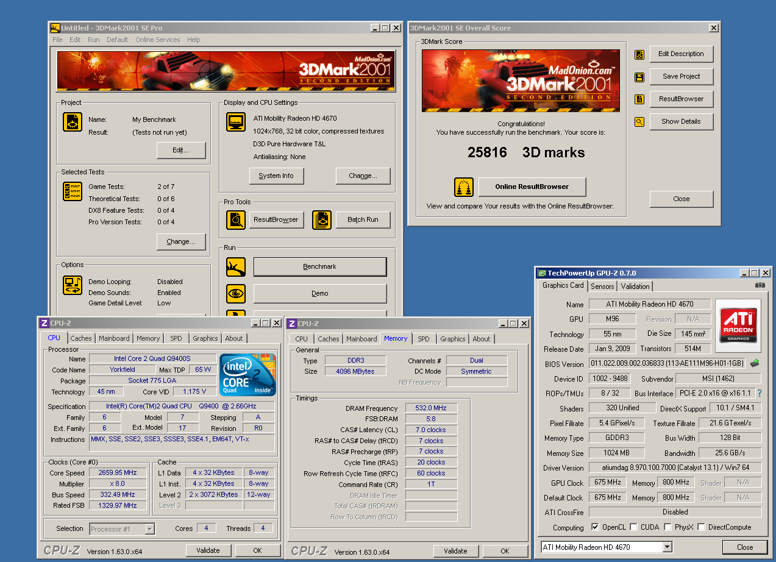Click Save Project button
776x562 pixels.
(x=682, y=76)
